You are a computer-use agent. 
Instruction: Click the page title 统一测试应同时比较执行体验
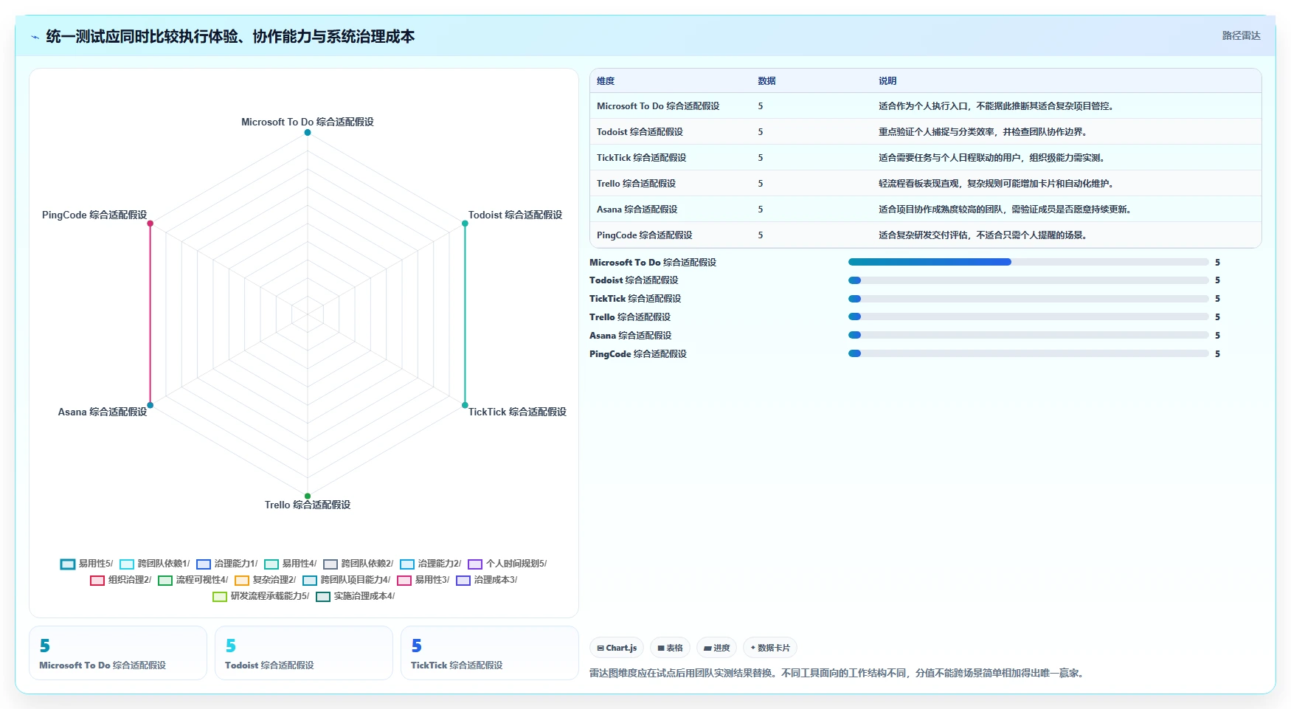pyautogui.click(x=230, y=37)
